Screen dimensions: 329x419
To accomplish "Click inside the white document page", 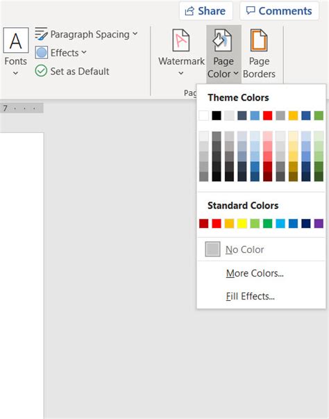I will (x=22, y=275).
